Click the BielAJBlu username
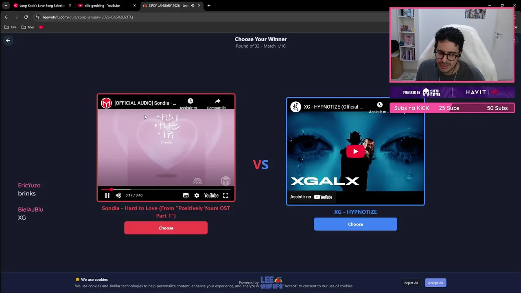 tap(31, 209)
